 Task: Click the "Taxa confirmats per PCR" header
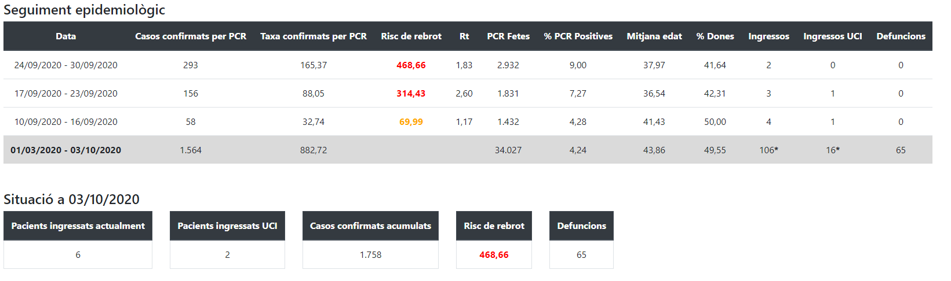click(314, 36)
